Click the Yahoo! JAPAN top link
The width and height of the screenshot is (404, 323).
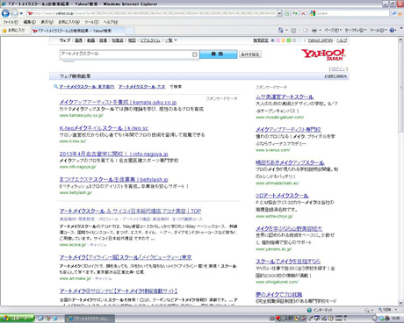click(321, 40)
